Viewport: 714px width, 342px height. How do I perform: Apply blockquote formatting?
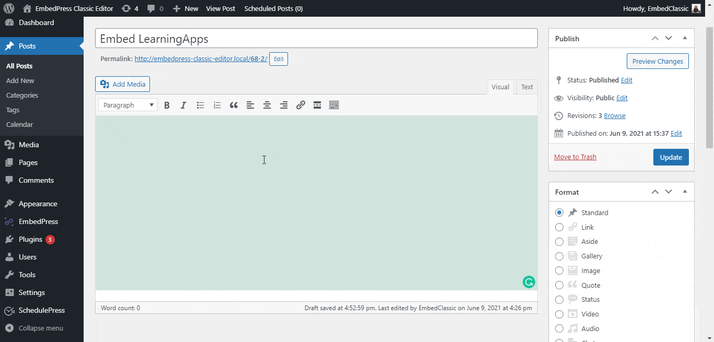tap(234, 105)
